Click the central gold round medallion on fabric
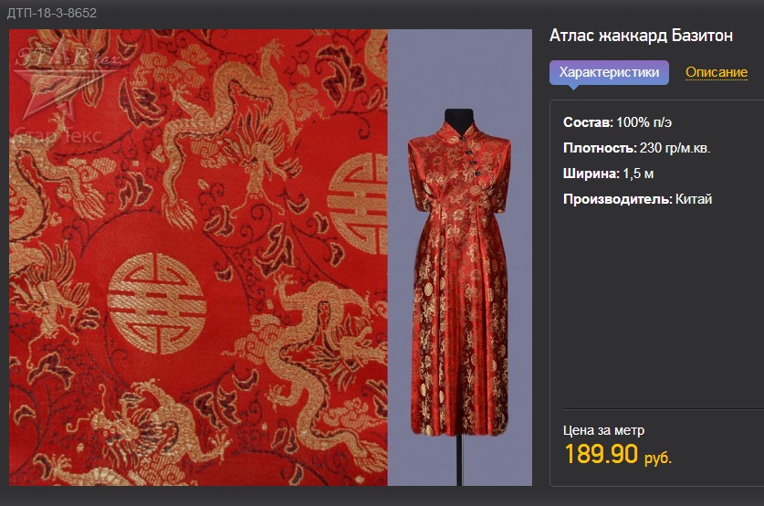The width and height of the screenshot is (764, 506). (x=157, y=302)
